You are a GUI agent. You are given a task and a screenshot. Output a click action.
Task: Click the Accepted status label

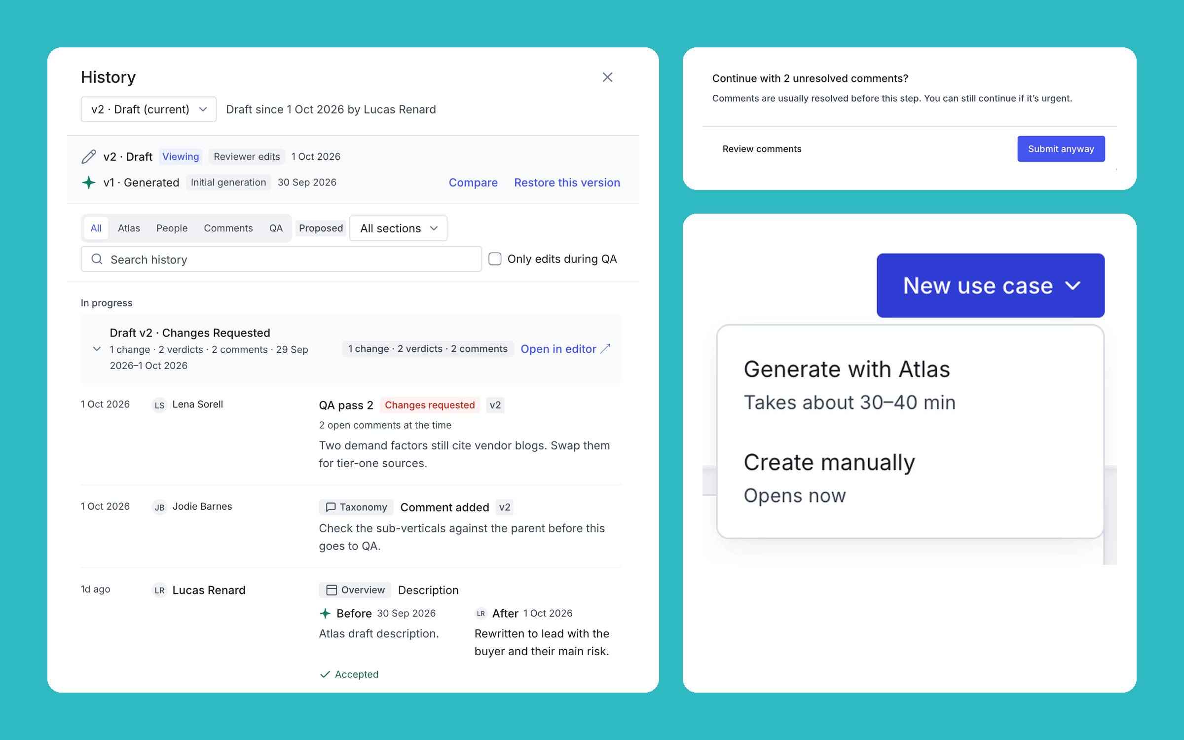(357, 674)
